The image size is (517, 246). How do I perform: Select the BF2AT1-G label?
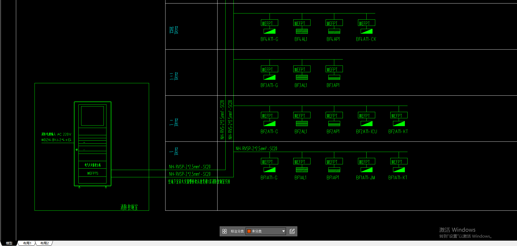pyautogui.click(x=269, y=131)
